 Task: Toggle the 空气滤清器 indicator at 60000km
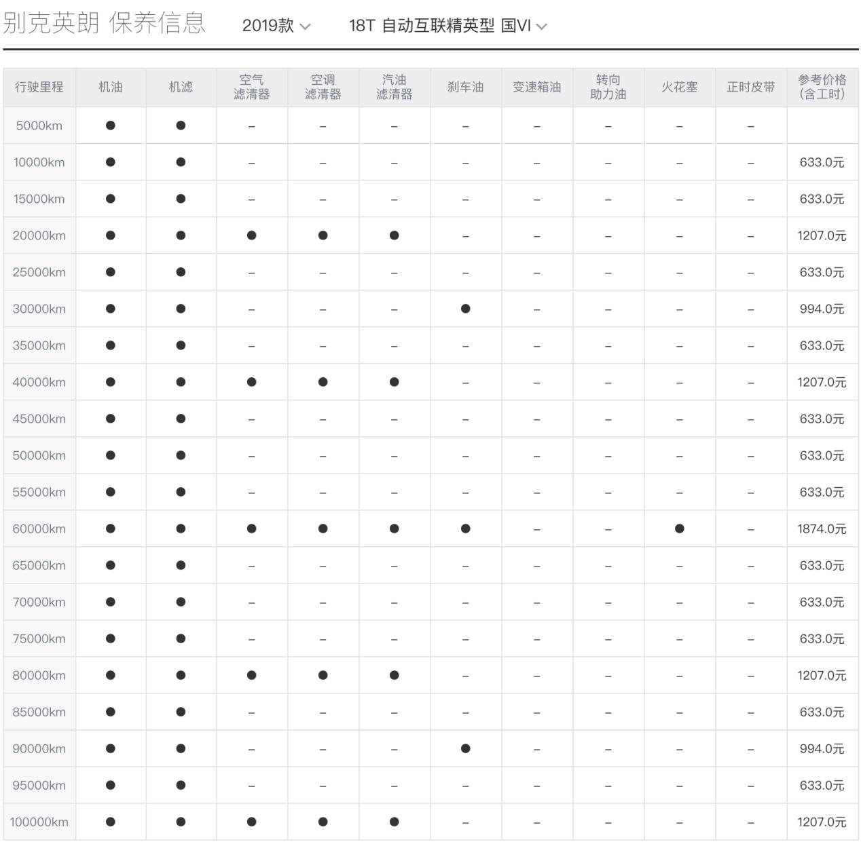click(251, 529)
